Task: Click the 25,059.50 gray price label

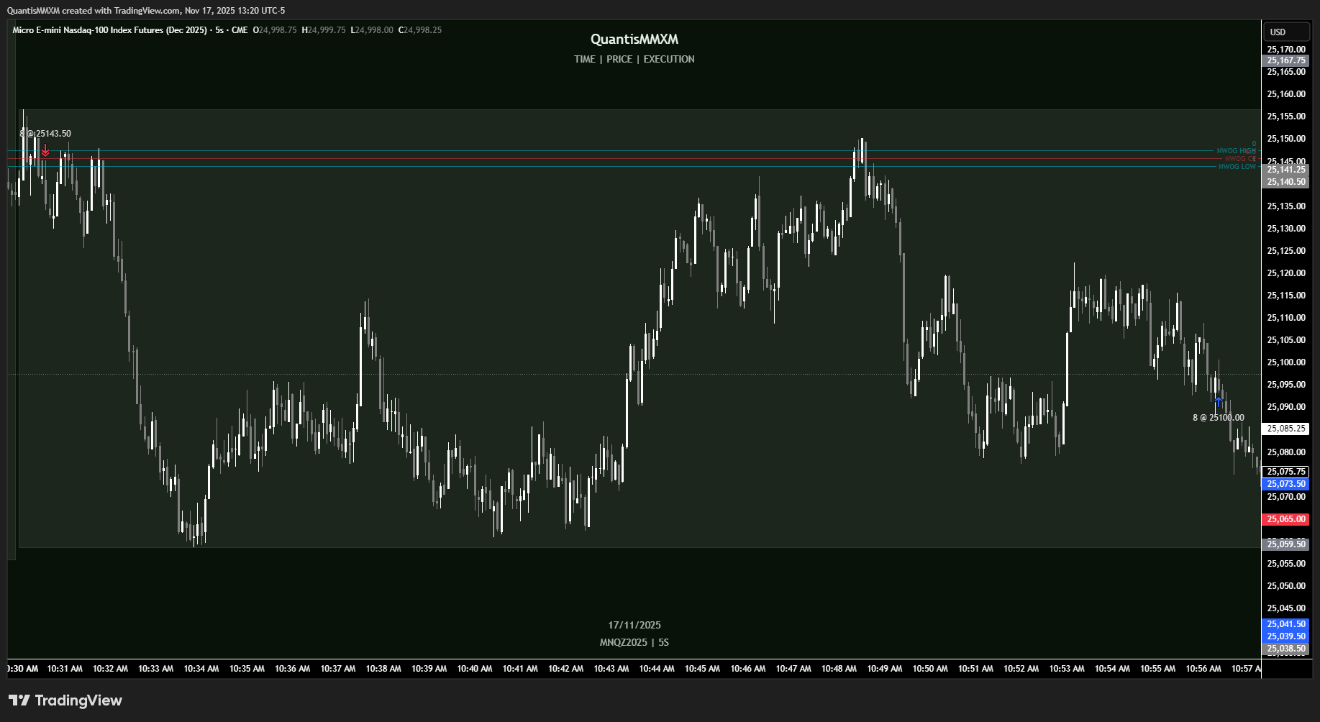Action: 1285,544
